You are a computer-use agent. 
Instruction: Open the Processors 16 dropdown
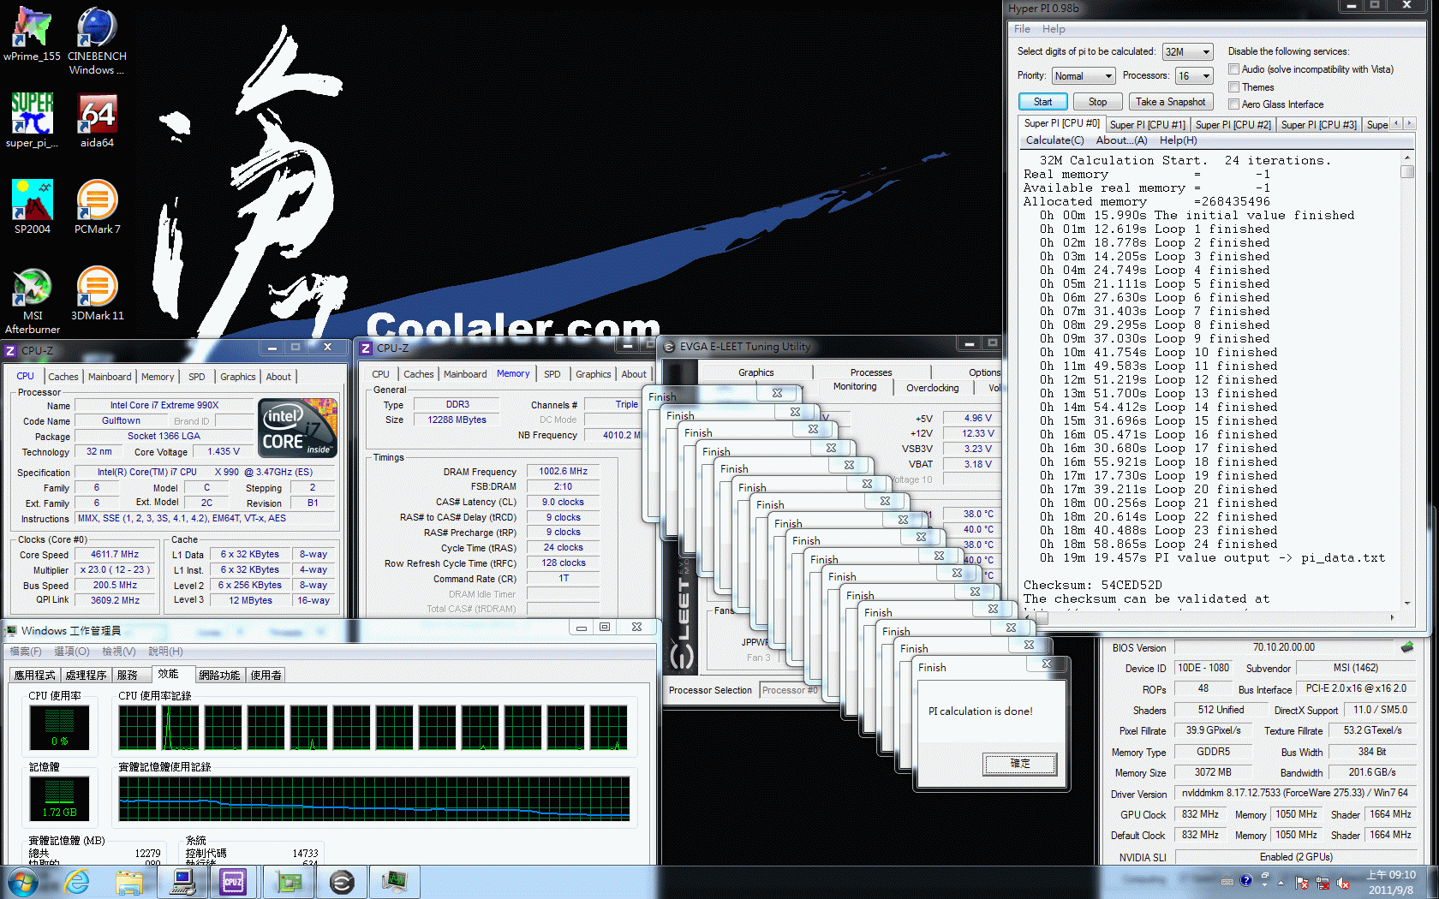point(1194,76)
